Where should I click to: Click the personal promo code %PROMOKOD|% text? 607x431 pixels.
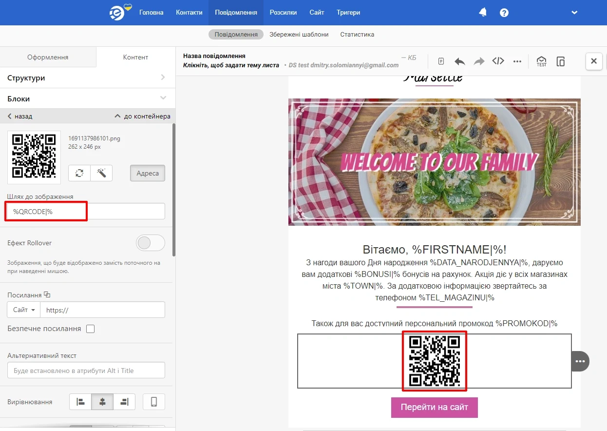pyautogui.click(x=435, y=323)
